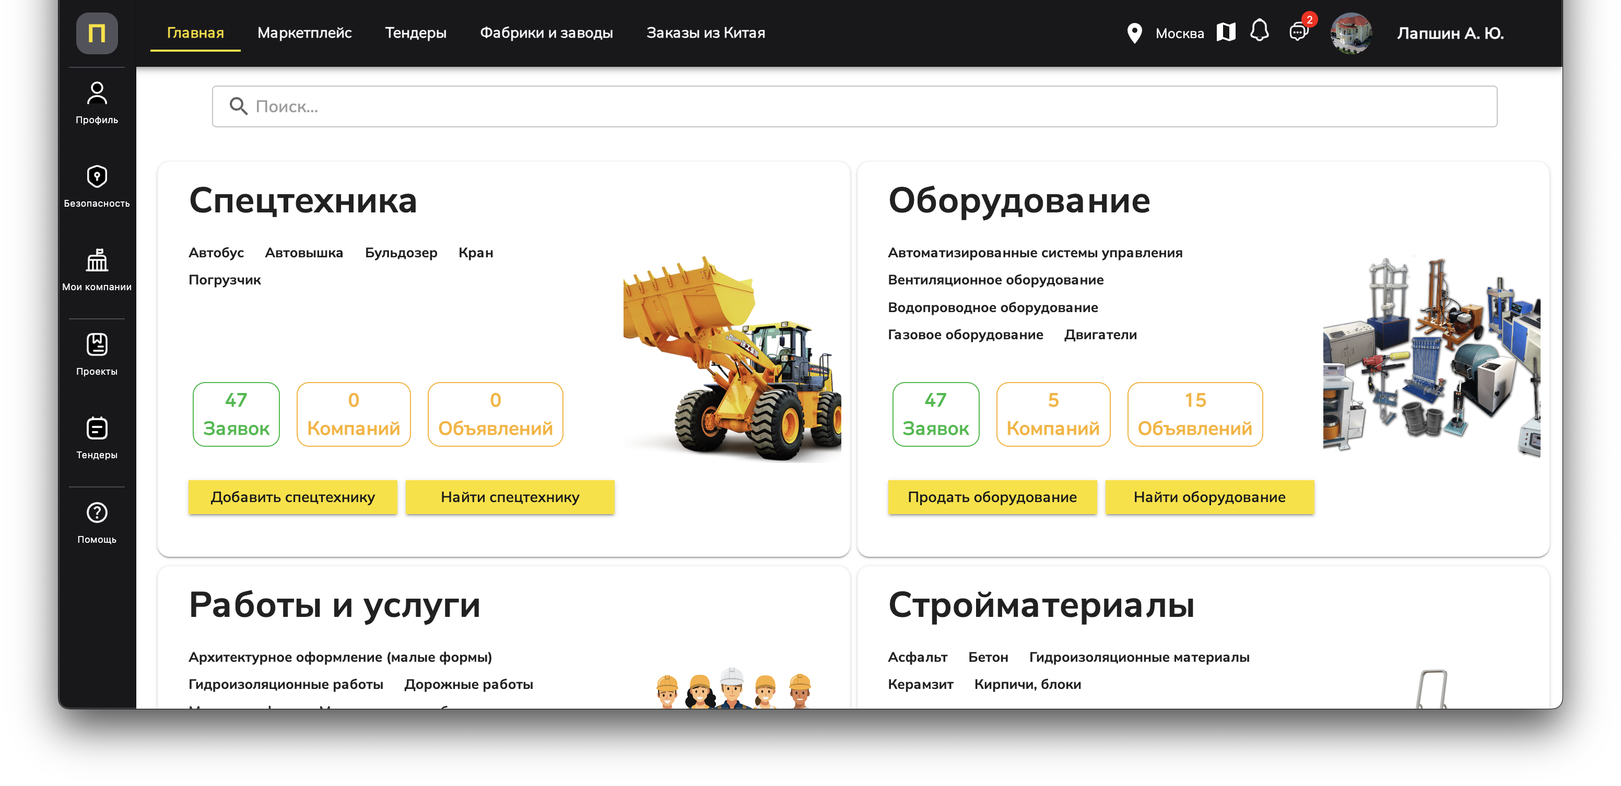Viewport: 1621px width, 786px height.
Task: Open Кирпичи, блоки link
Action: [x=1028, y=684]
